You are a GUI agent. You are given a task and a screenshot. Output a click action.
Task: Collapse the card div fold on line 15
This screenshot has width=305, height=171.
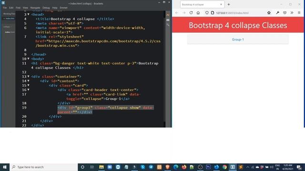click(x=29, y=85)
